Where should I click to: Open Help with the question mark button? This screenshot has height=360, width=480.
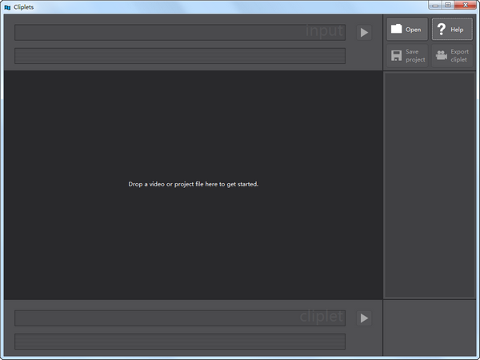452,30
